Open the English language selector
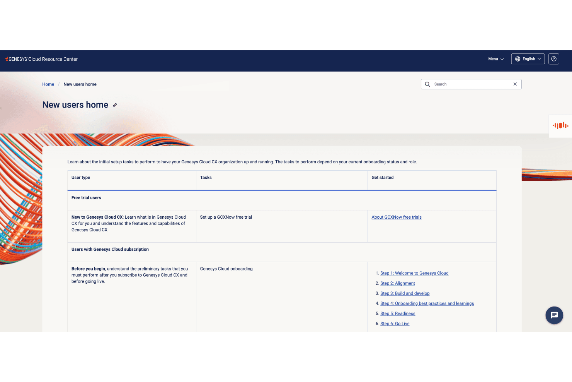 coord(528,59)
